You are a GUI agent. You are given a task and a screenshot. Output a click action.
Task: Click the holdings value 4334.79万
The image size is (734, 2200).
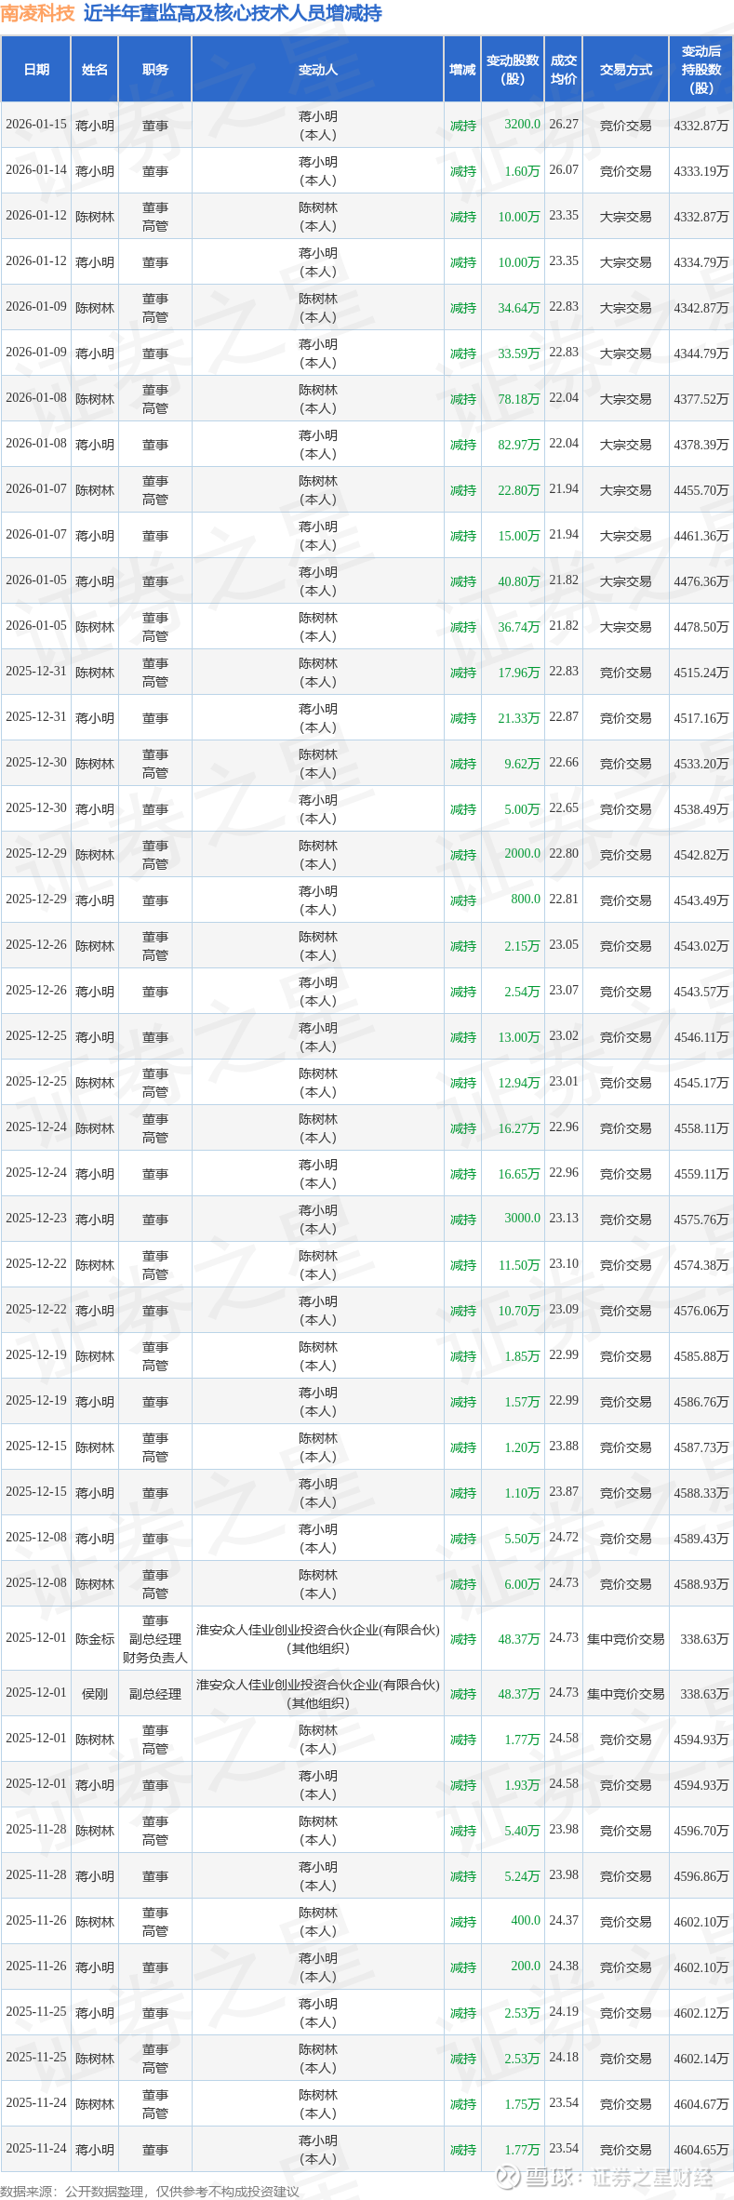[x=701, y=262]
